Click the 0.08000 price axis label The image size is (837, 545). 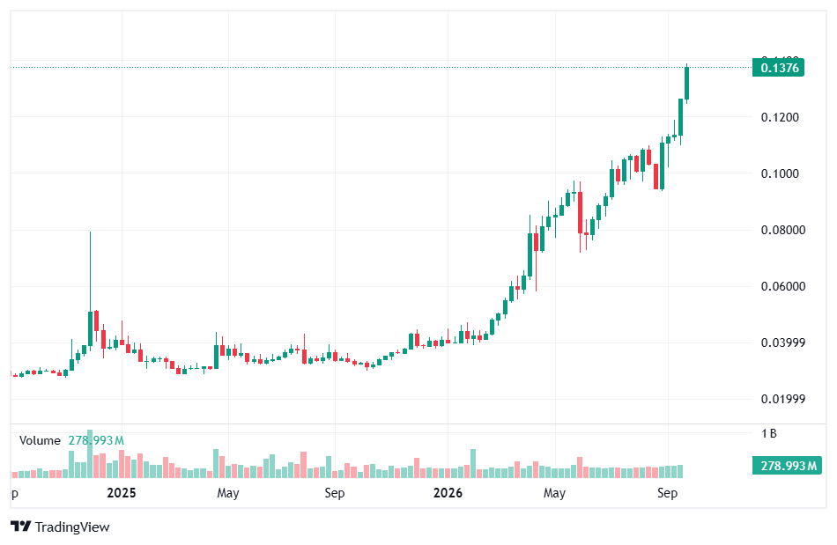point(783,230)
